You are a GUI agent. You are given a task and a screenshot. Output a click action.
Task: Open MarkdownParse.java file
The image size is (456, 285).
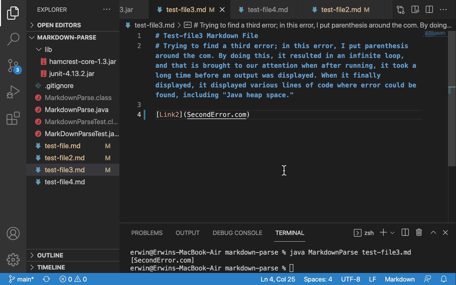tap(73, 110)
